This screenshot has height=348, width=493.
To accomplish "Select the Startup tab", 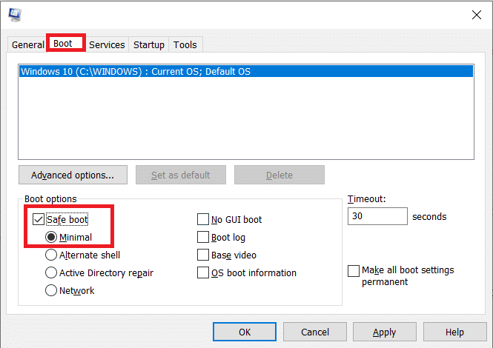I will (149, 44).
